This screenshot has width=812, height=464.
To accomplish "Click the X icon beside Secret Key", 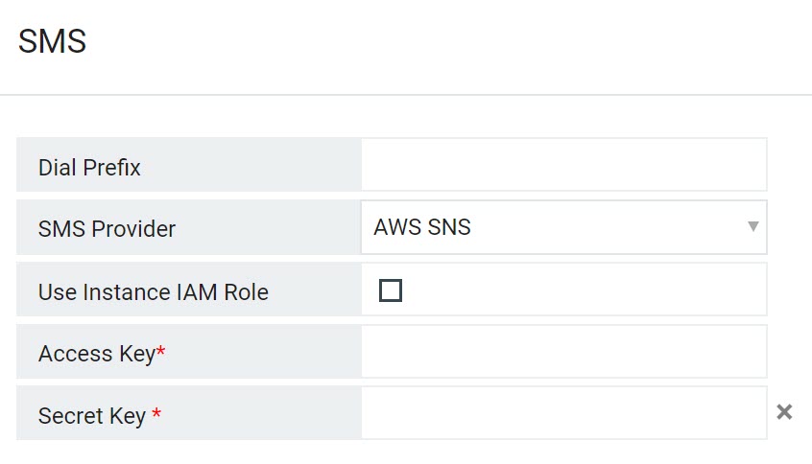I will click(784, 412).
